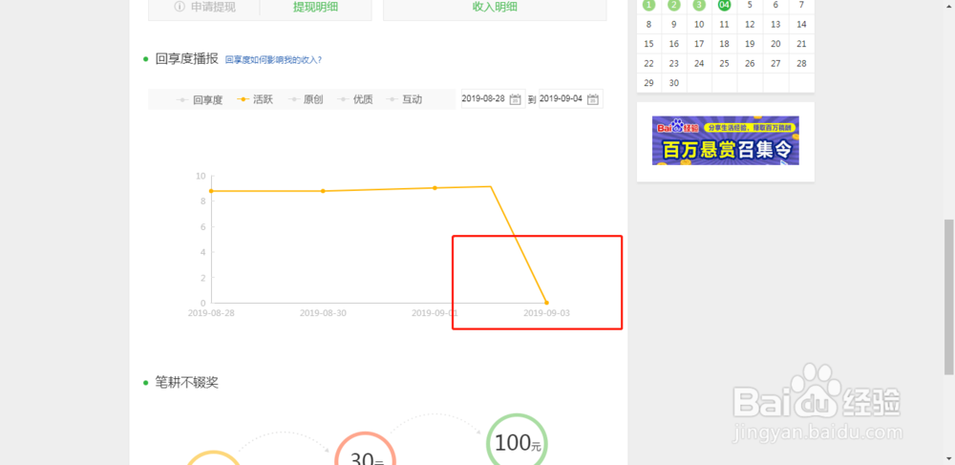Select calendar day 24
This screenshot has height=465, width=955.
699,63
